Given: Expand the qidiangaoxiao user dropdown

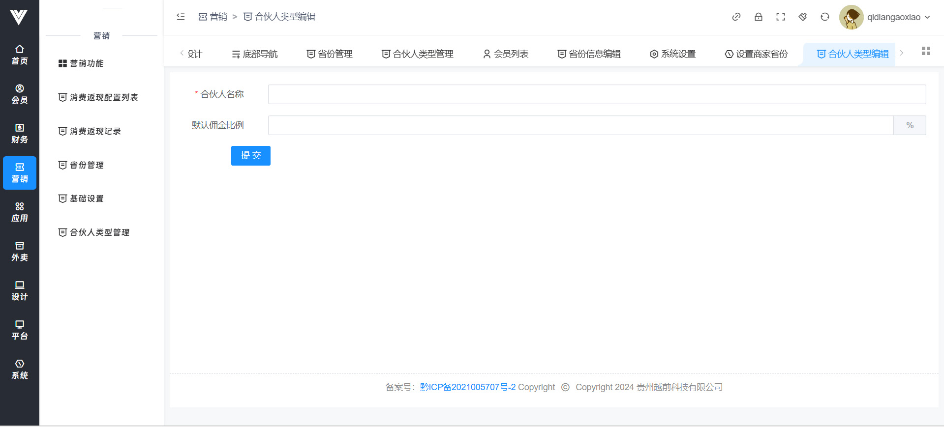Looking at the screenshot, I should (x=898, y=17).
